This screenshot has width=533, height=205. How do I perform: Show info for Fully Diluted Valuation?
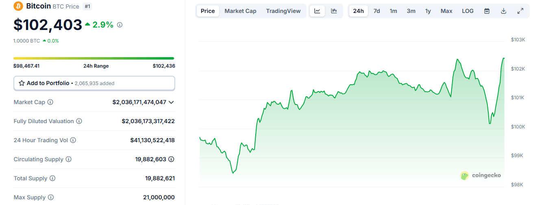pos(79,121)
